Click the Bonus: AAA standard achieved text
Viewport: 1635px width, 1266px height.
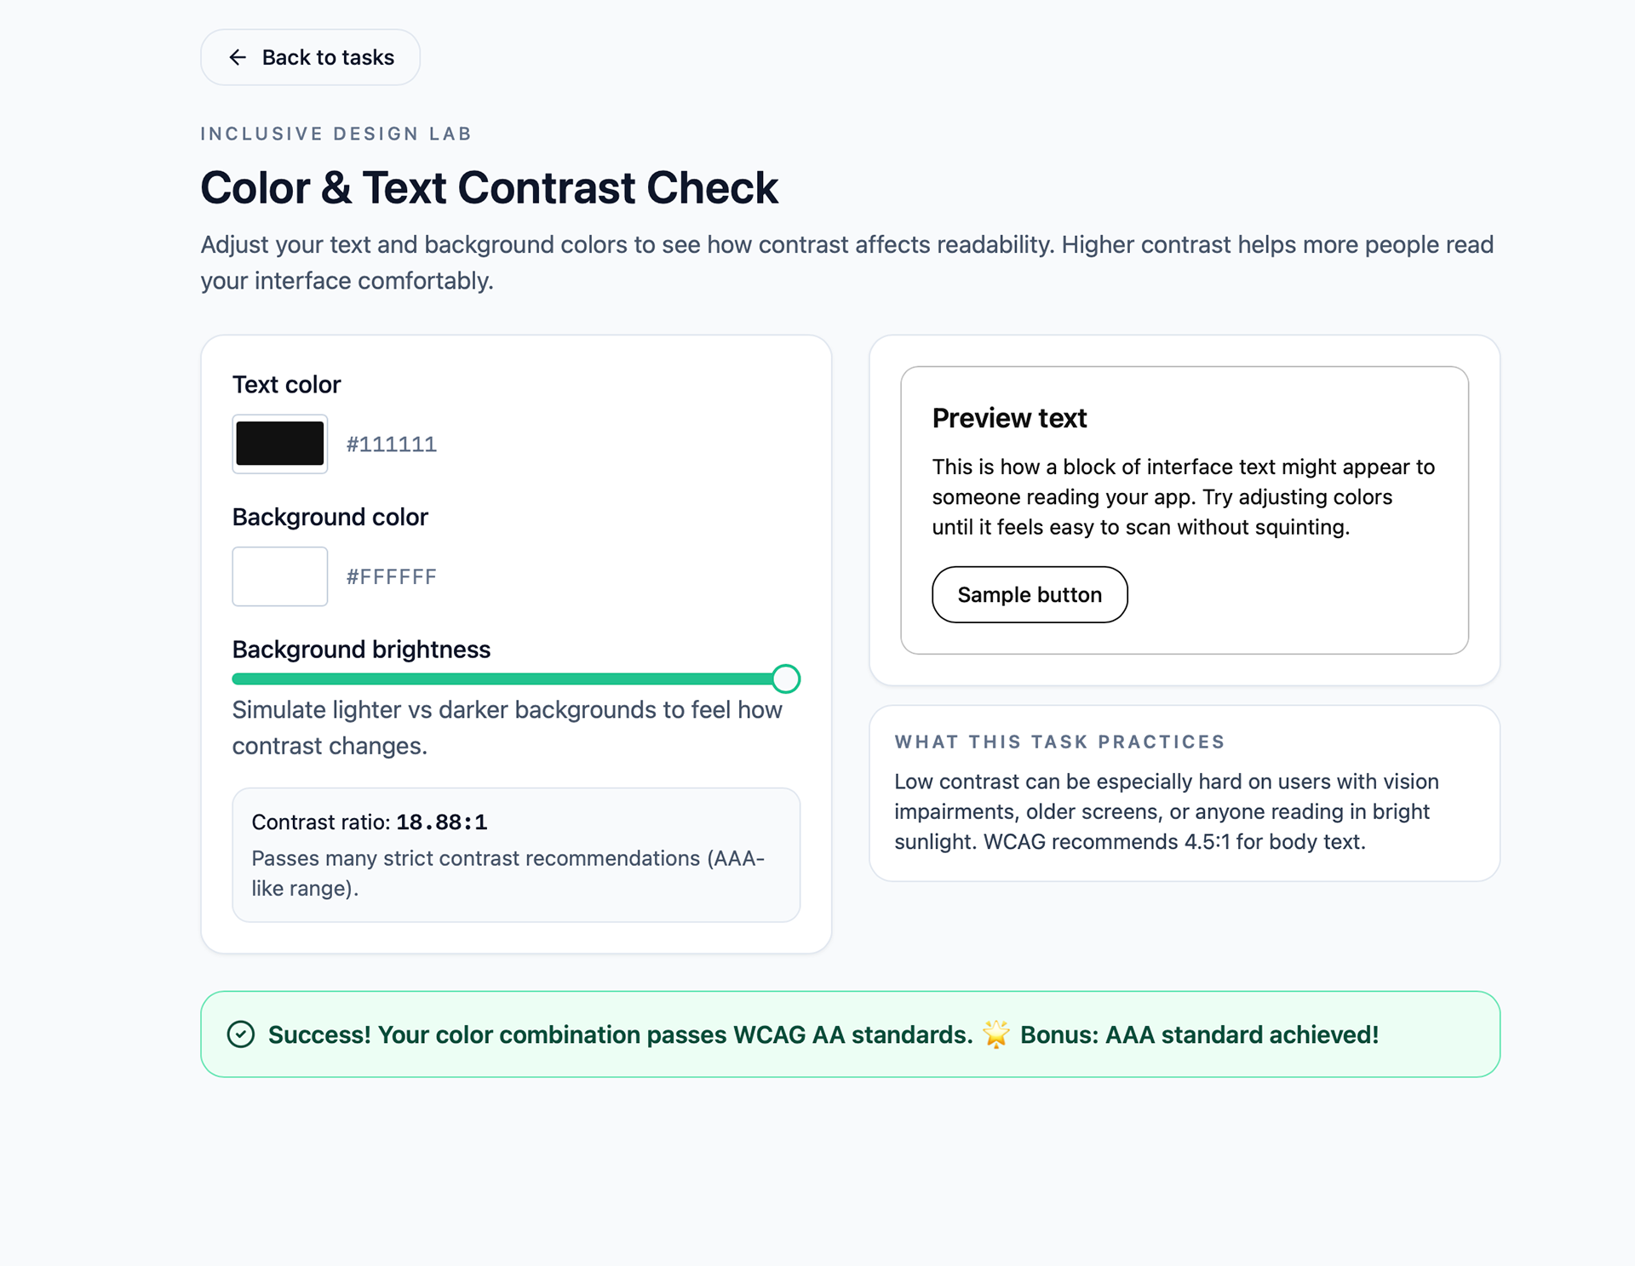[x=1199, y=1034]
